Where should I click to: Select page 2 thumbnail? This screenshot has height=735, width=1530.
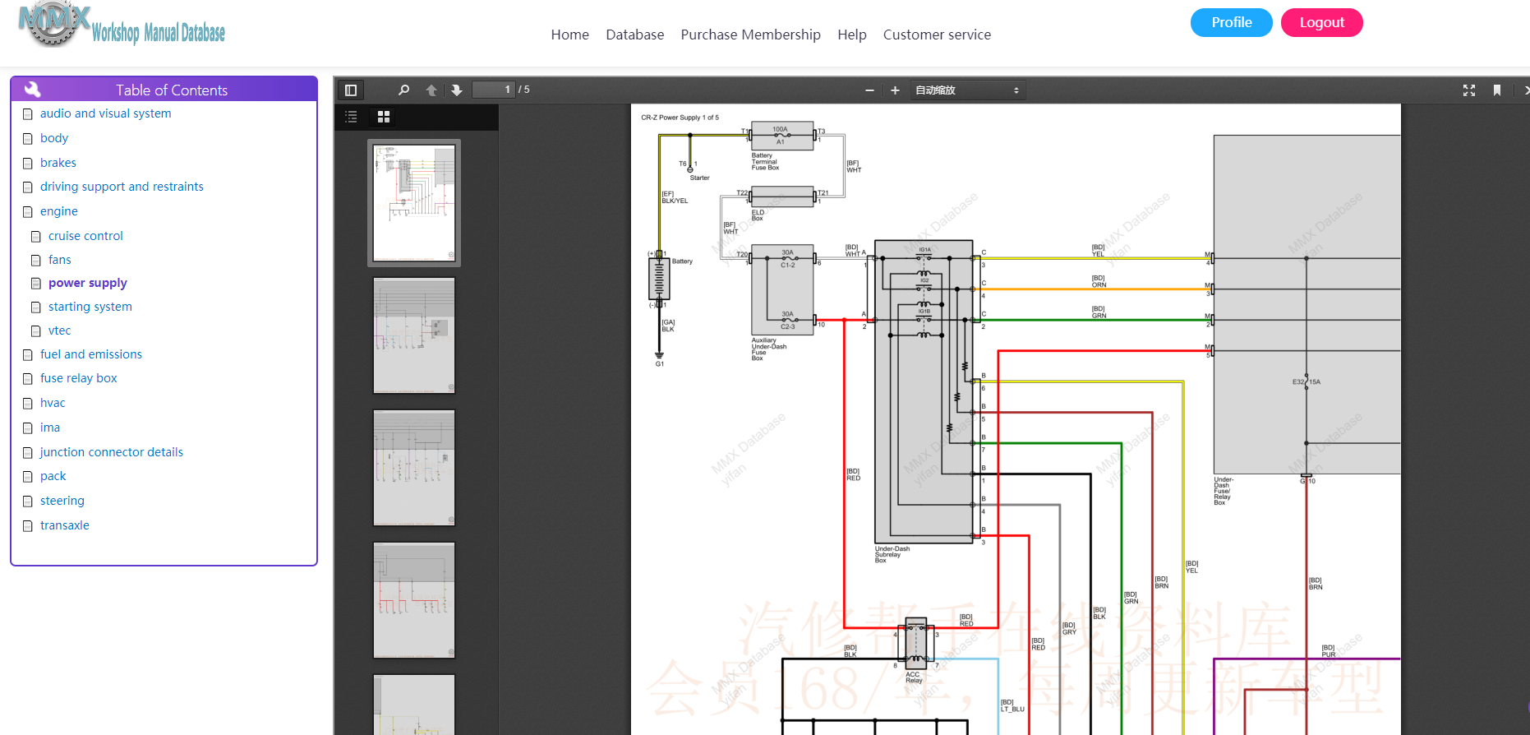point(414,335)
